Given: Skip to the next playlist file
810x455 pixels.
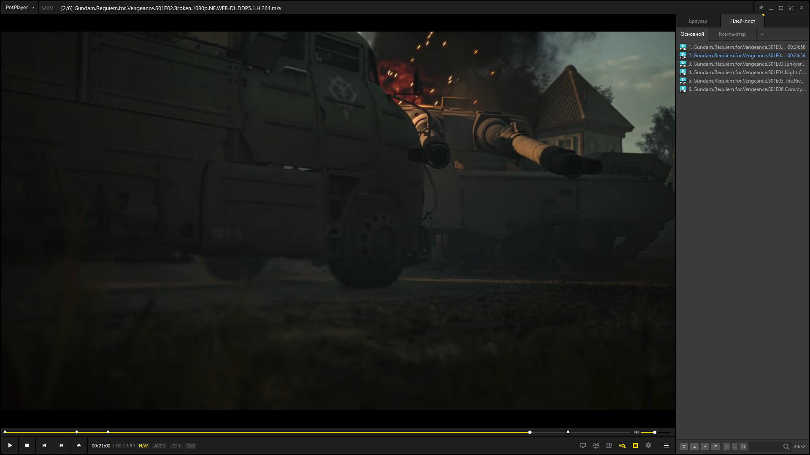Looking at the screenshot, I should (x=62, y=445).
